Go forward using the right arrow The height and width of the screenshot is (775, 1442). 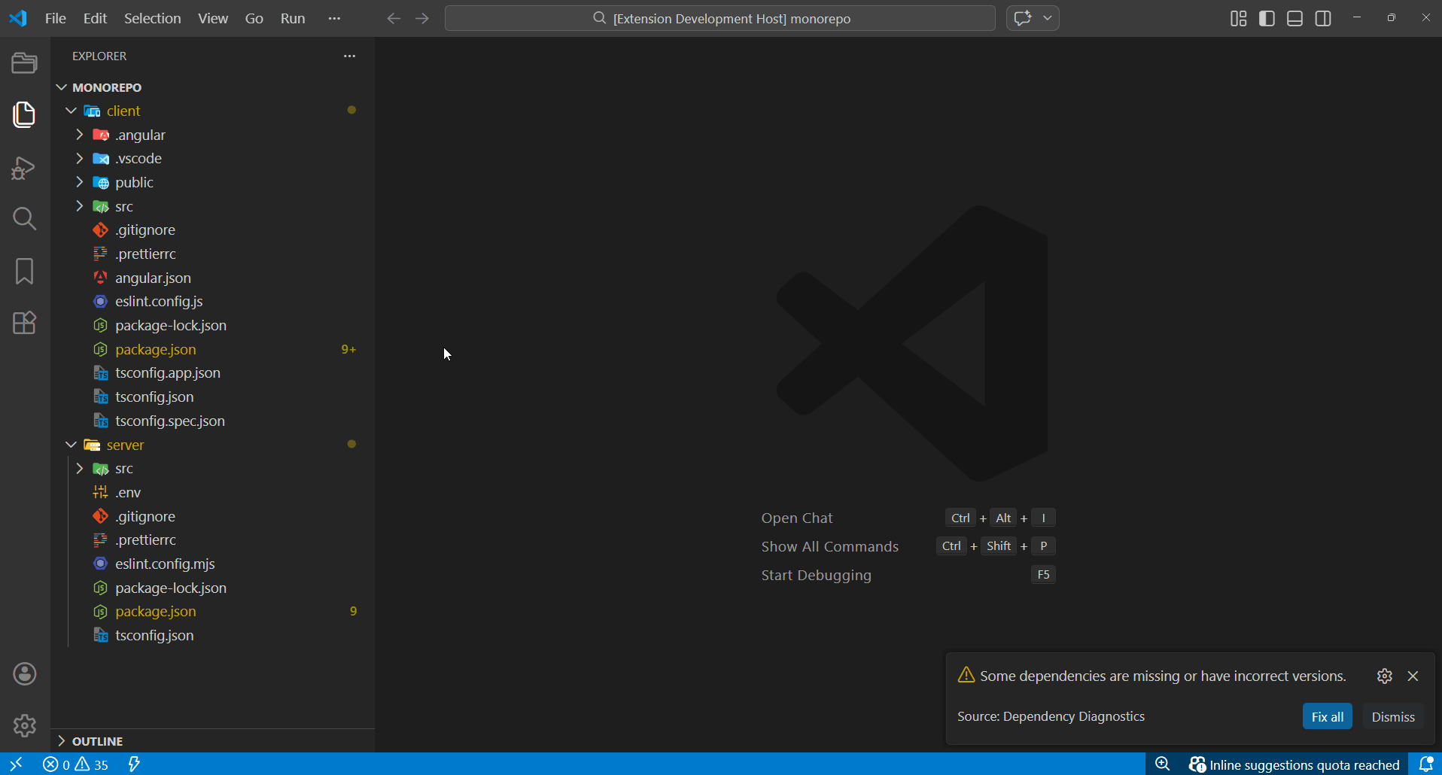point(422,18)
